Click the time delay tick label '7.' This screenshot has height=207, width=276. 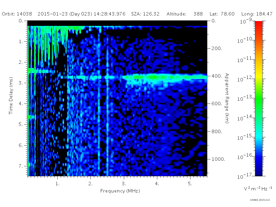(x=21, y=166)
